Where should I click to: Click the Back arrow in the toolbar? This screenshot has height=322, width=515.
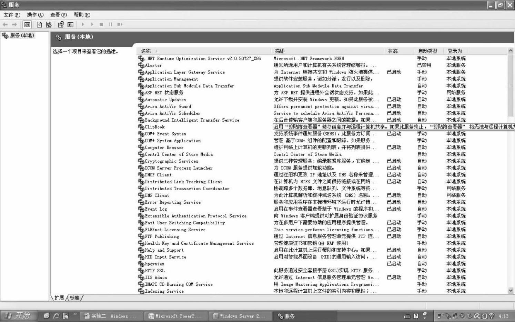[x=5, y=24]
